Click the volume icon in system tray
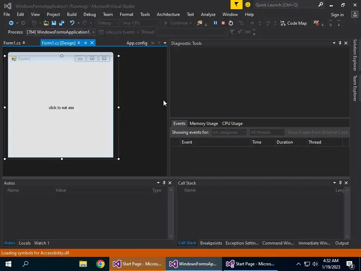Screen dimensions: 361x271 coord(315,264)
